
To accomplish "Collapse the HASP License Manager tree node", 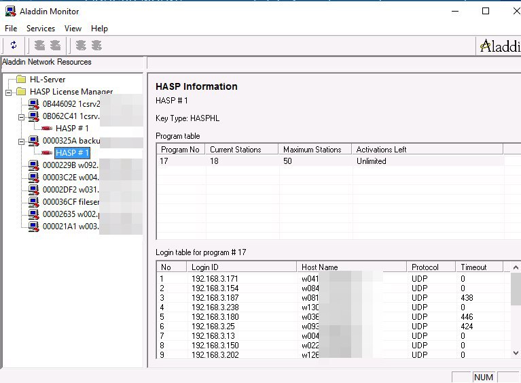I will click(x=9, y=93).
